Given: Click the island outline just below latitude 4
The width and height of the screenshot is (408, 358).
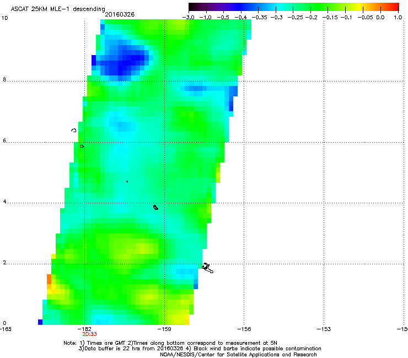Looking at the screenshot, I should (155, 207).
